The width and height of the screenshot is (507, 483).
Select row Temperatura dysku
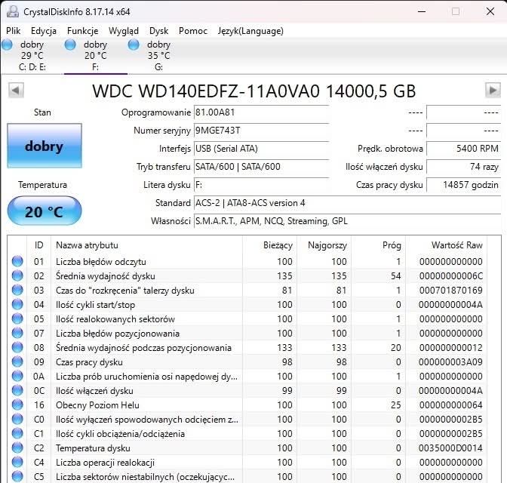pyautogui.click(x=247, y=448)
